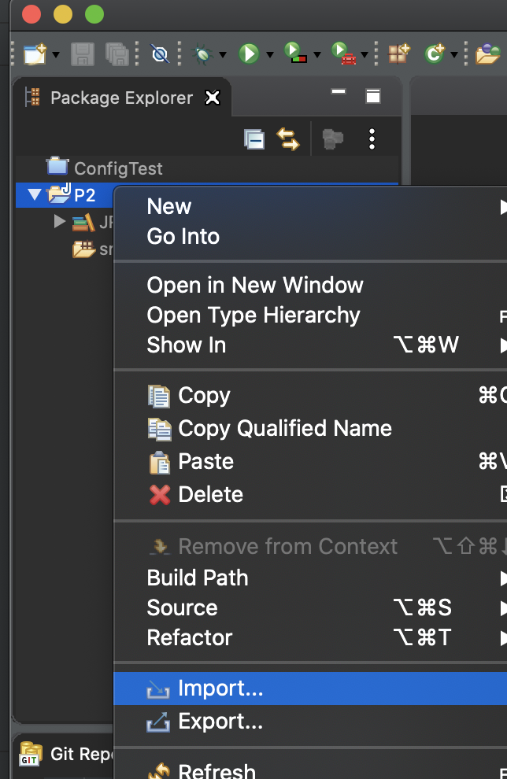Toggle Link with Editor in Package Explorer
507x779 pixels.
pyautogui.click(x=288, y=139)
